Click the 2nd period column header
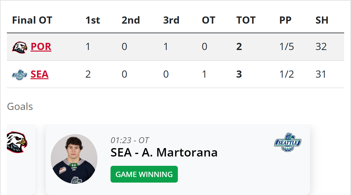The image size is (351, 195). [131, 20]
